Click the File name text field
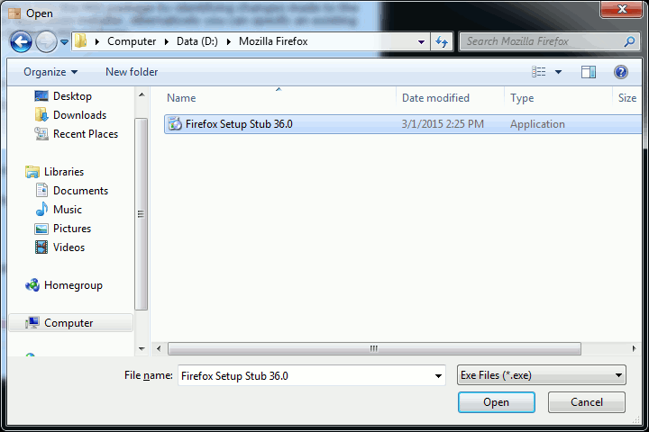649x432 pixels. coord(312,376)
